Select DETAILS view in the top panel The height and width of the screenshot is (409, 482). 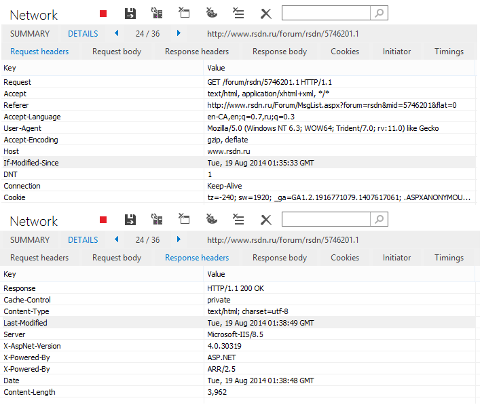click(x=83, y=34)
